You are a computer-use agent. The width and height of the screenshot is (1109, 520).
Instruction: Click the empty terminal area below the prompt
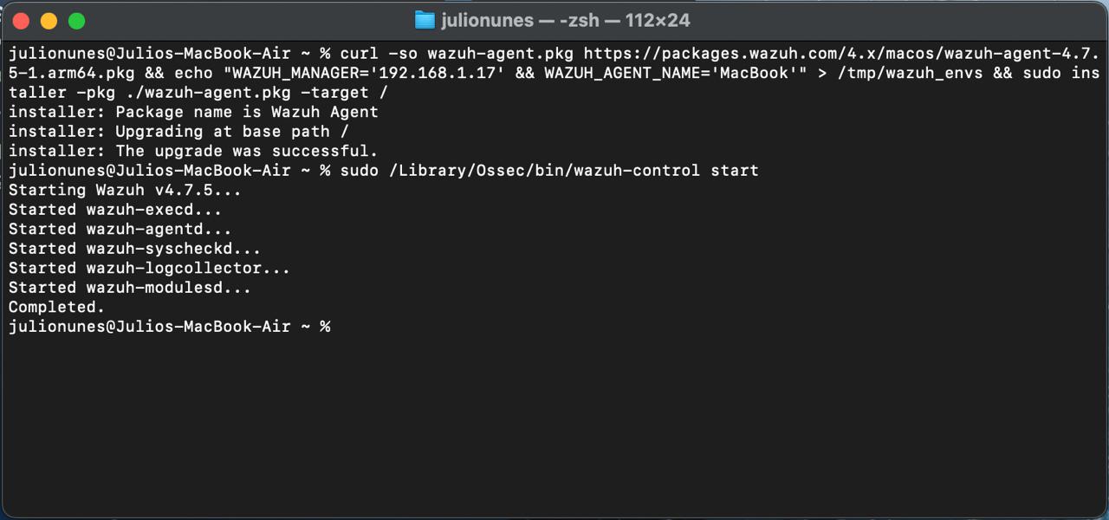(x=554, y=416)
